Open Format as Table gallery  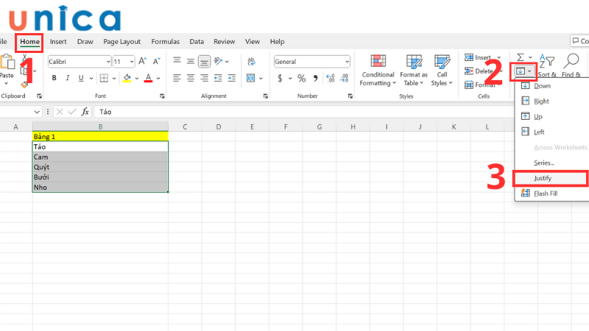pyautogui.click(x=414, y=71)
